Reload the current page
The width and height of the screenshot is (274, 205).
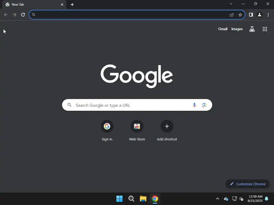[23, 15]
